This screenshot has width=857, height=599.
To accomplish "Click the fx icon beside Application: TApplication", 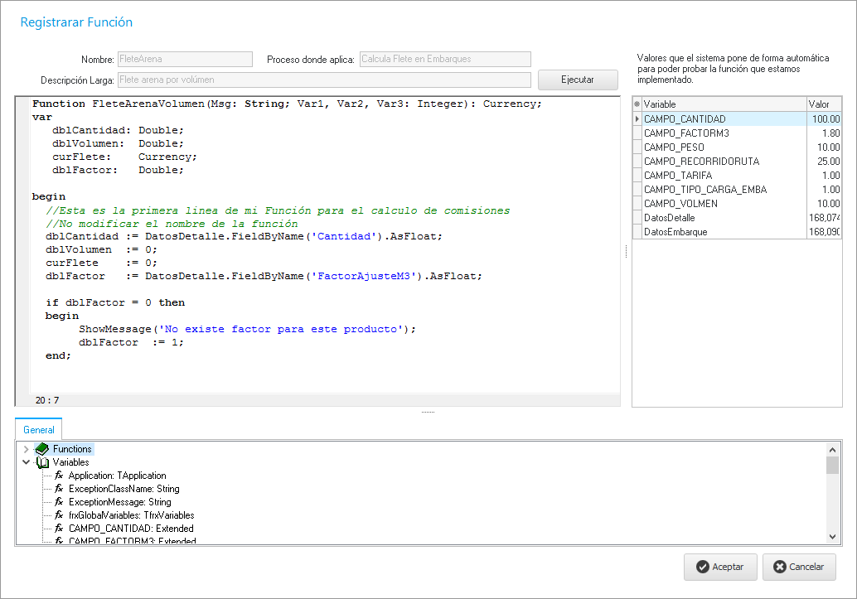I will [59, 476].
